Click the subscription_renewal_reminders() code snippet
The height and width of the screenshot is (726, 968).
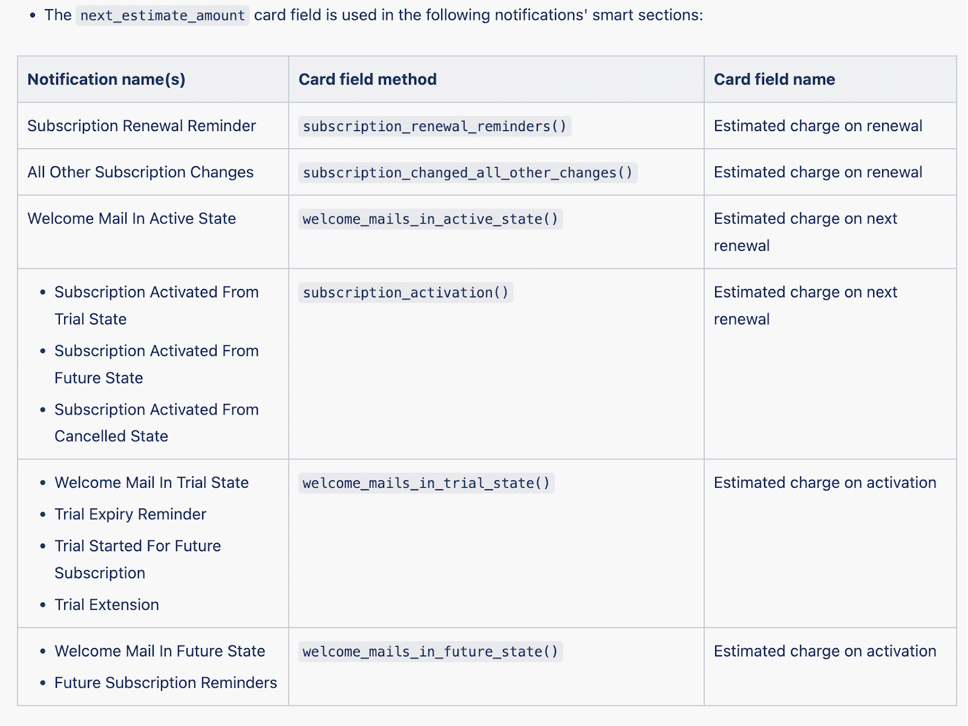434,126
